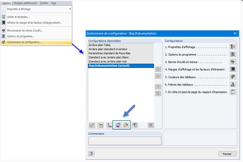Click the Commentaire text field

point(125,141)
